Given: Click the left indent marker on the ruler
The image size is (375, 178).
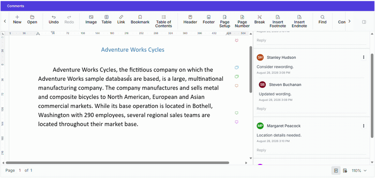Looking at the screenshot, I should pyautogui.click(x=38, y=34).
